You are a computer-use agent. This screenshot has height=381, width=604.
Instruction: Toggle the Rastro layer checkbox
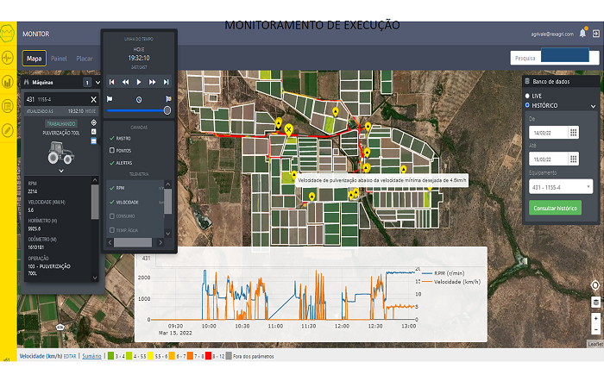[x=111, y=138]
